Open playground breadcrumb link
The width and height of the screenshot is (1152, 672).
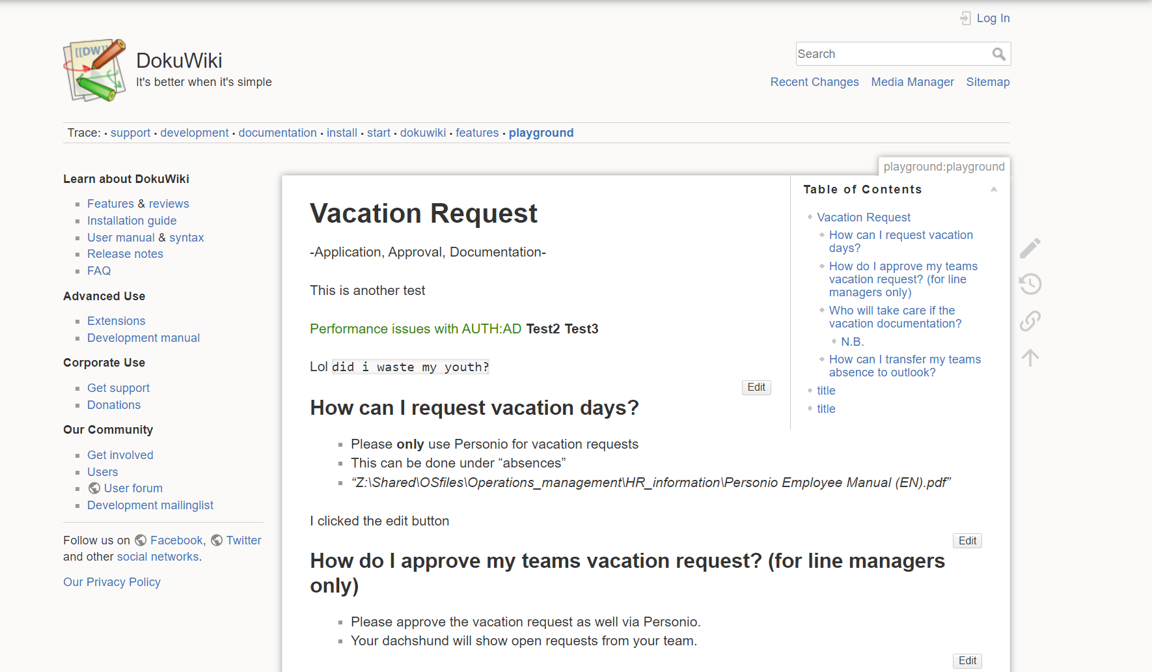[x=541, y=133]
